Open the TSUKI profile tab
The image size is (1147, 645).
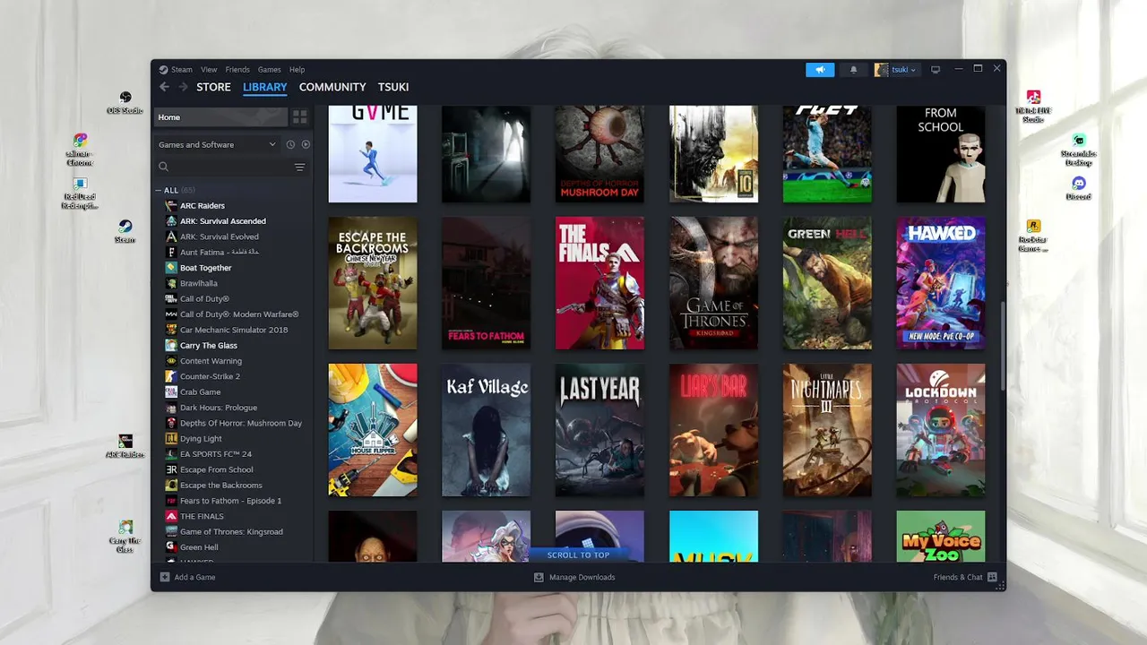(x=393, y=87)
